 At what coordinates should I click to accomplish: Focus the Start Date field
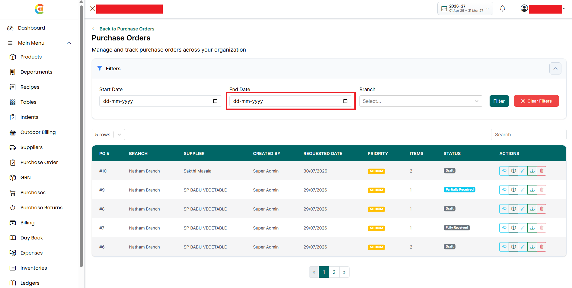[161, 101]
